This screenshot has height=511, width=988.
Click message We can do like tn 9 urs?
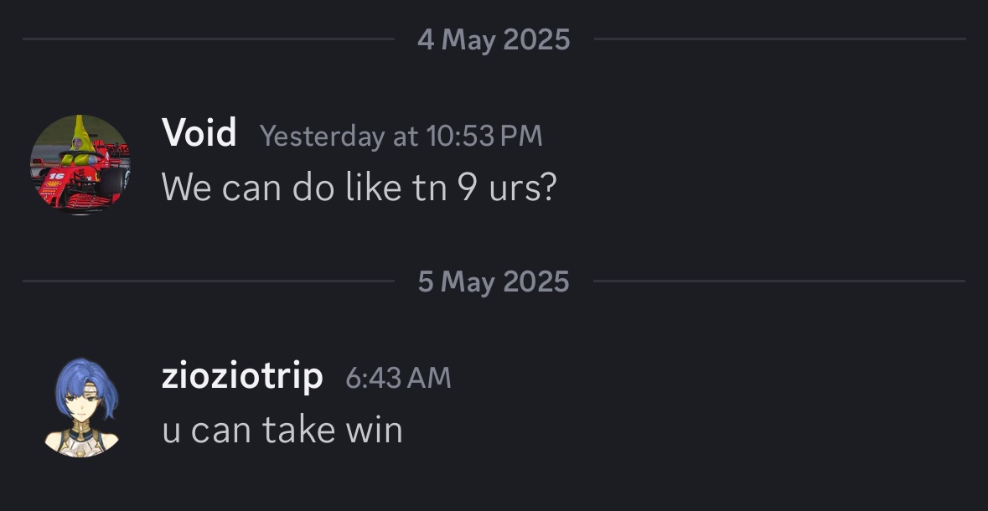click(360, 187)
